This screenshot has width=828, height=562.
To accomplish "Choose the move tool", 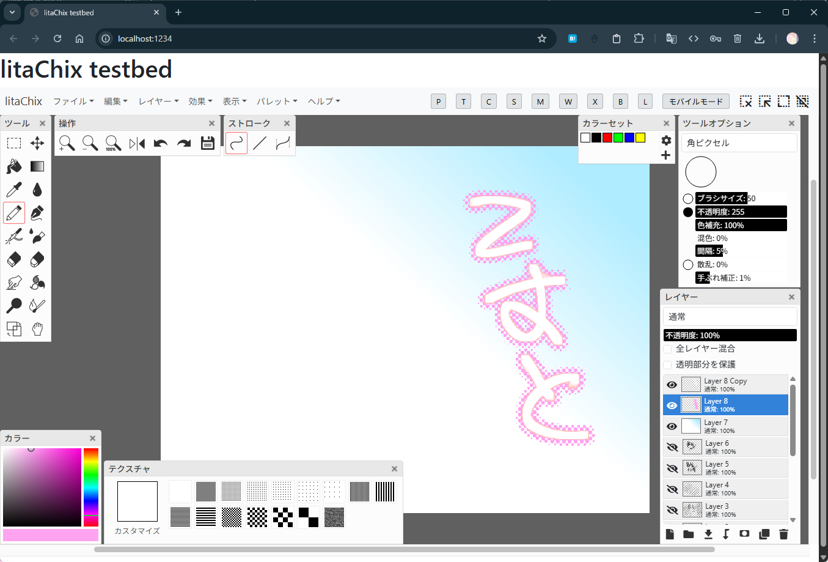I will [37, 143].
